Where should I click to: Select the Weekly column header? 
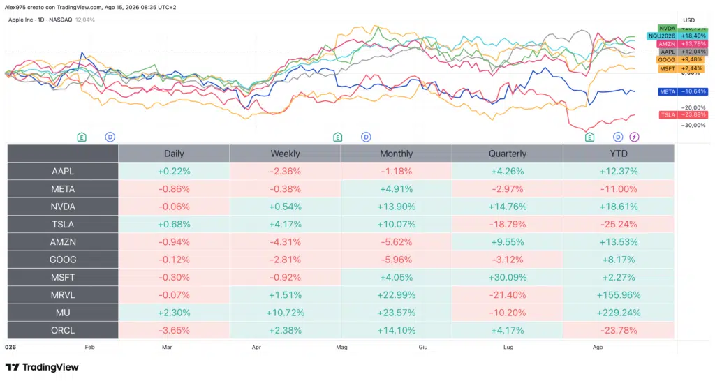(x=285, y=154)
